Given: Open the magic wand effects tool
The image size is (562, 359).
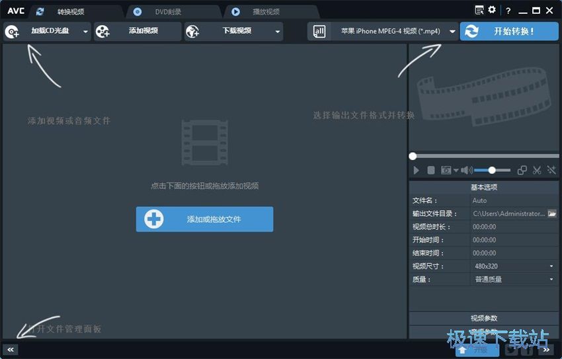Looking at the screenshot, I should (551, 170).
